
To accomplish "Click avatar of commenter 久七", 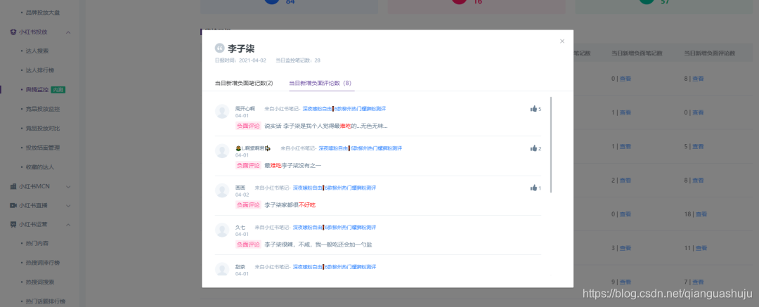I will pos(221,230).
